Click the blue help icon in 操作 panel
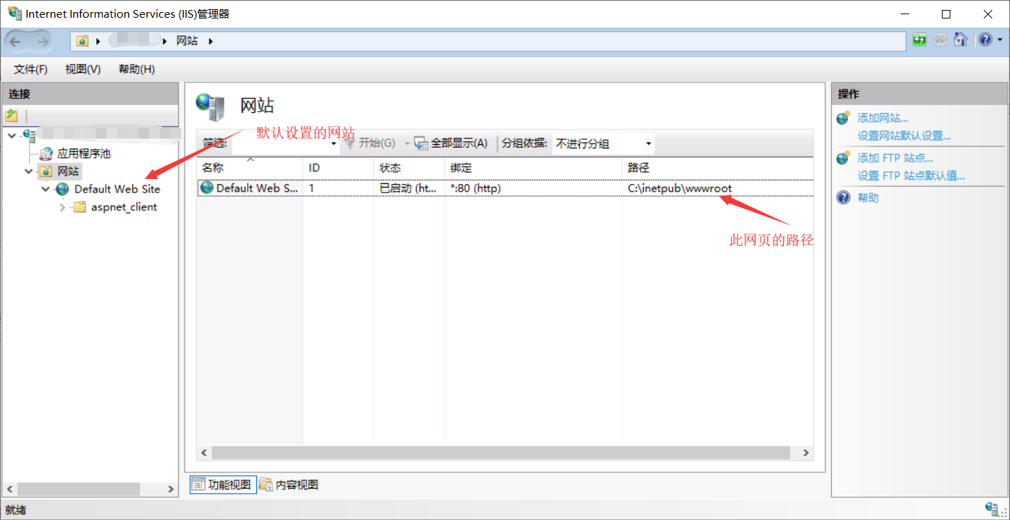This screenshot has width=1010, height=520. (843, 197)
